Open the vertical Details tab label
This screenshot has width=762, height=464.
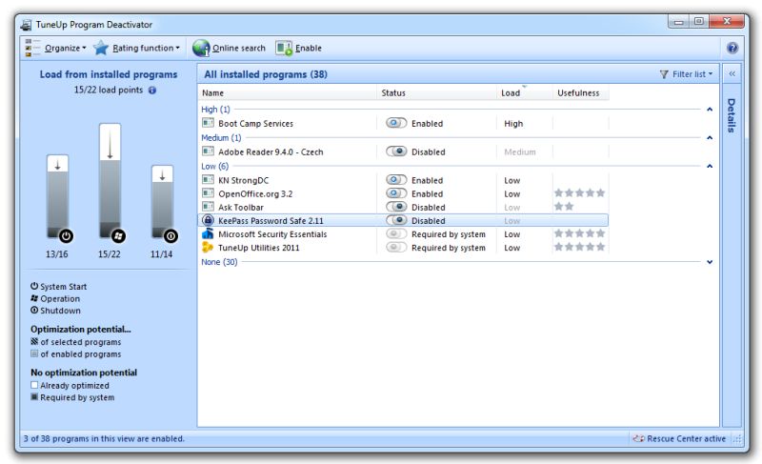pos(732,115)
